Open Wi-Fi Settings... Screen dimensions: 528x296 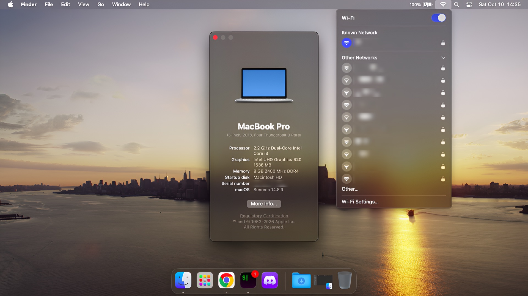coord(360,202)
